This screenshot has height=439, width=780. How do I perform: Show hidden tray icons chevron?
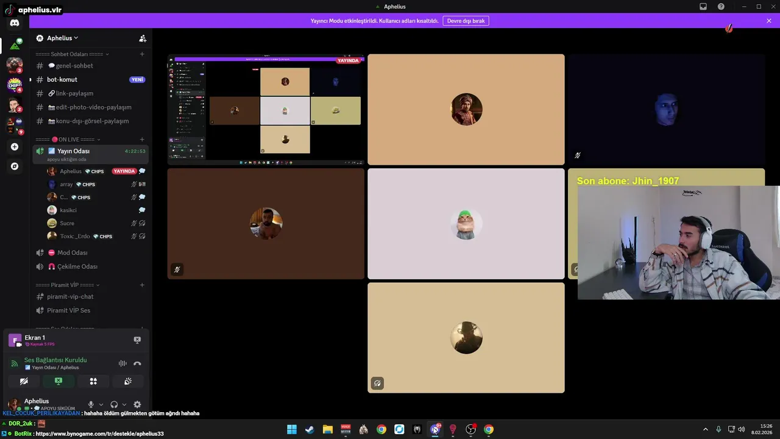tap(706, 429)
